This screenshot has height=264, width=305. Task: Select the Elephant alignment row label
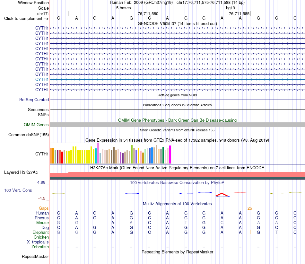(x=40, y=232)
